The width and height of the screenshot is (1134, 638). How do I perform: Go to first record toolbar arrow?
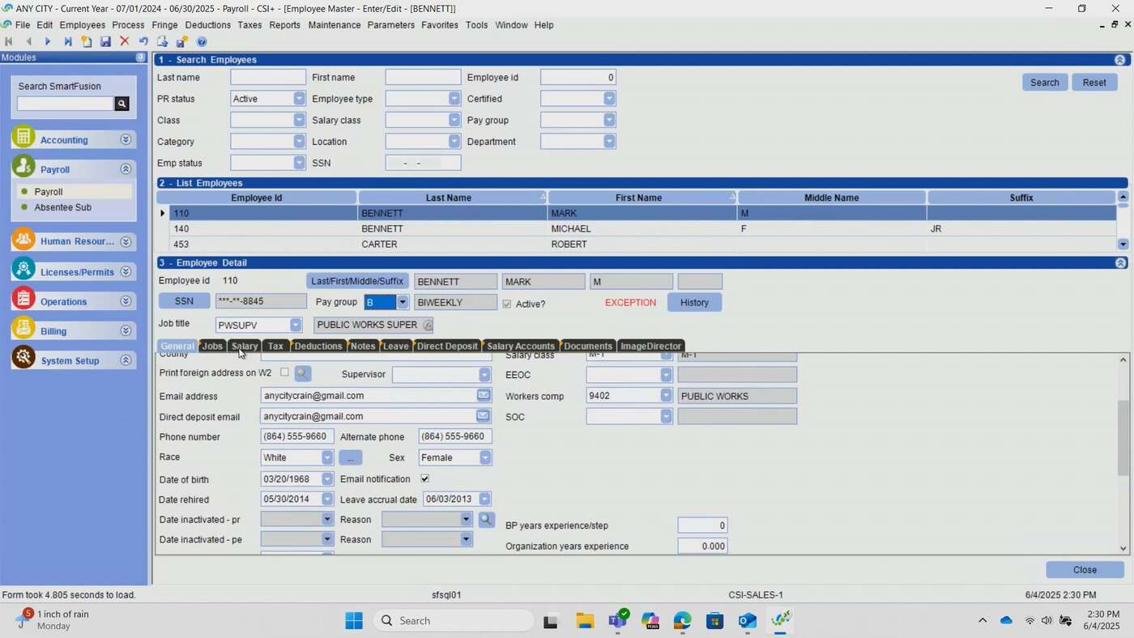click(9, 41)
